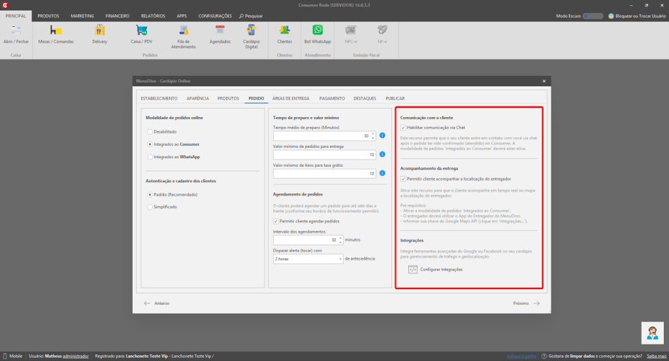Toggle Permitir cliente acompanhar localização do entregador
Image resolution: width=669 pixels, height=361 pixels.
pyautogui.click(x=403, y=179)
